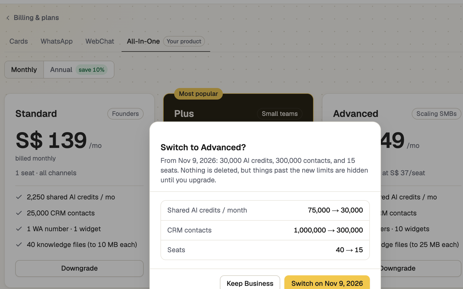This screenshot has width=463, height=289.
Task: Click the '25,000 CRM contacts' text
Action: coord(61,213)
